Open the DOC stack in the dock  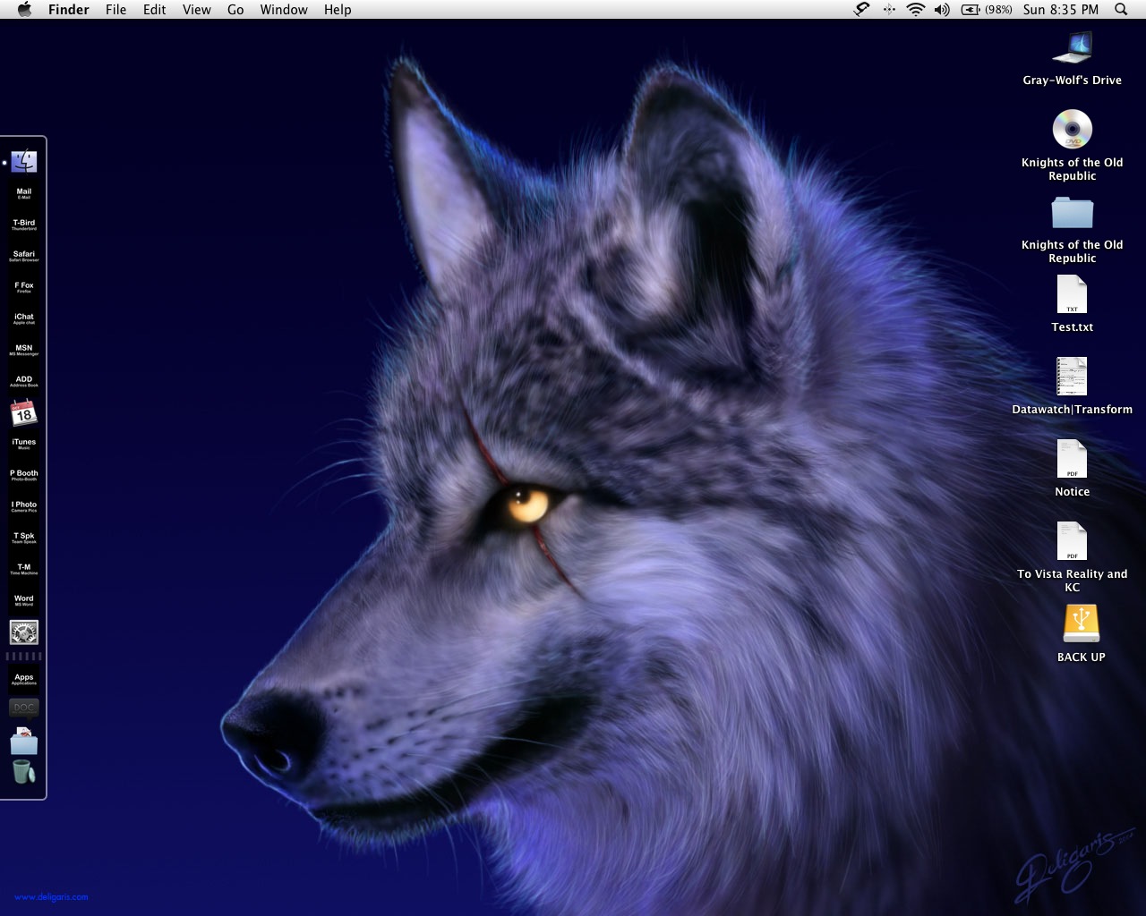(x=24, y=708)
